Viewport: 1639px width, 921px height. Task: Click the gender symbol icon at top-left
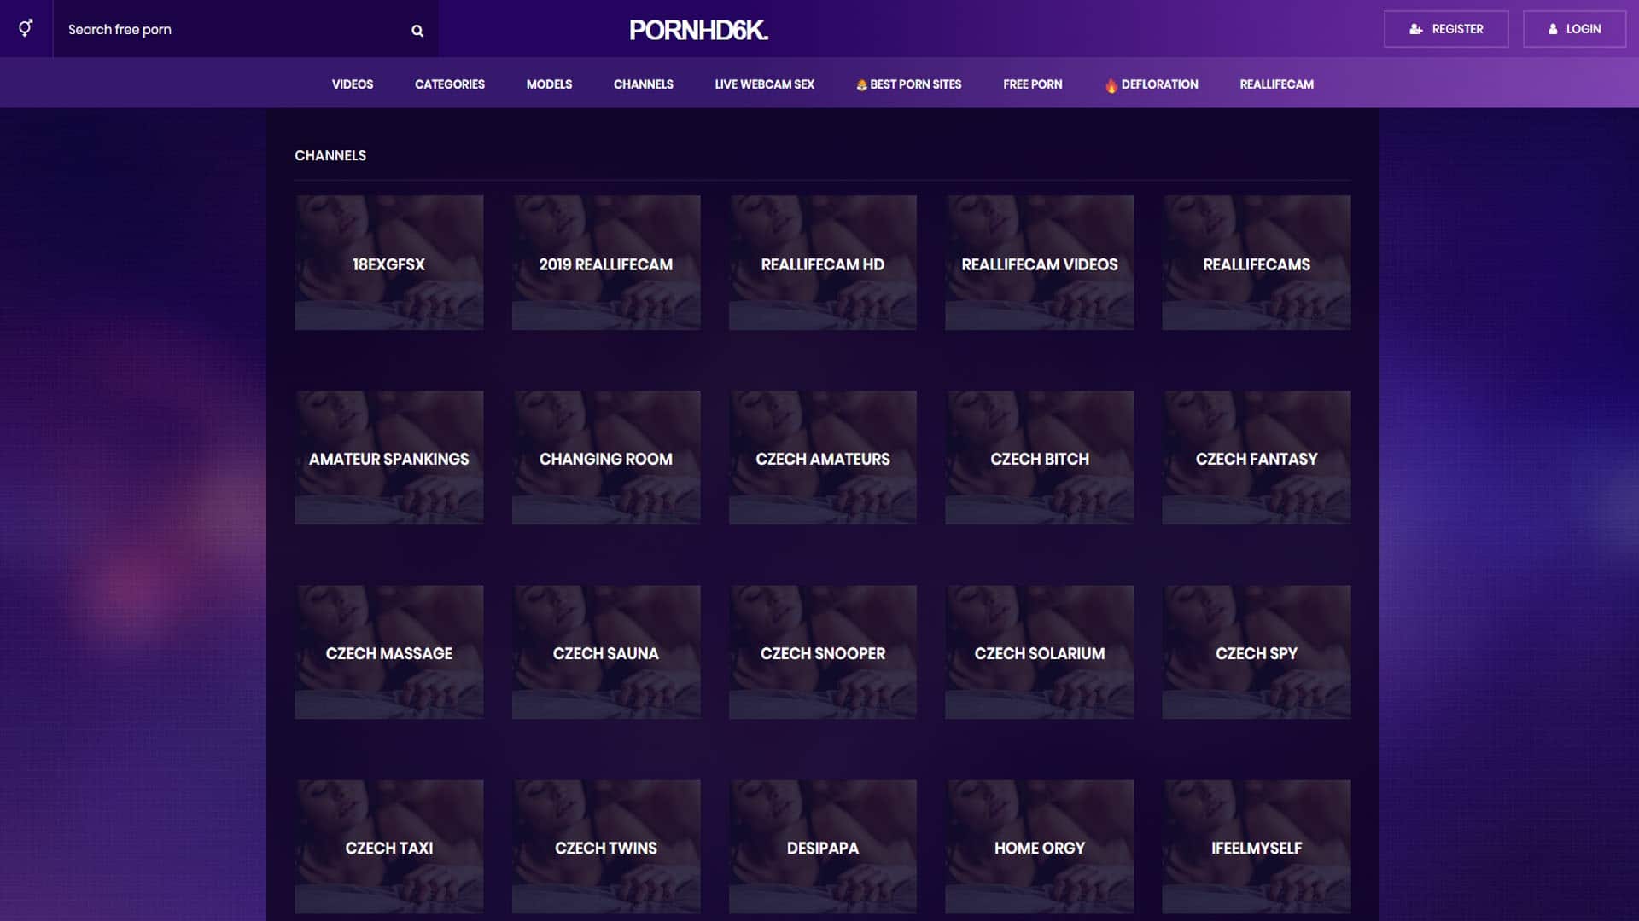pyautogui.click(x=26, y=28)
